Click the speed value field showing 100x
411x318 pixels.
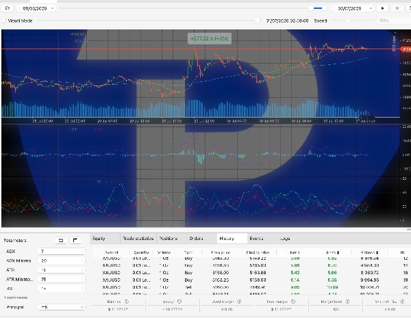(x=394, y=21)
